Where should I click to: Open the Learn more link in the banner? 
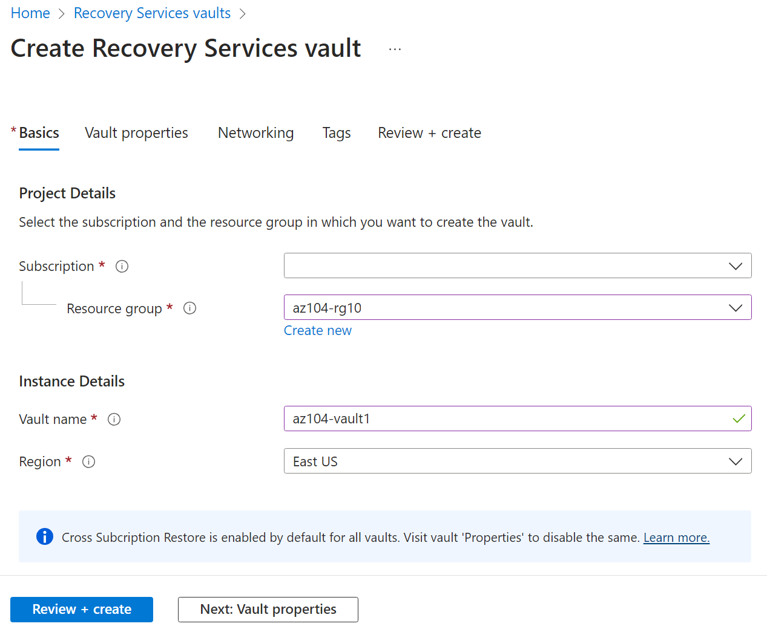click(676, 536)
